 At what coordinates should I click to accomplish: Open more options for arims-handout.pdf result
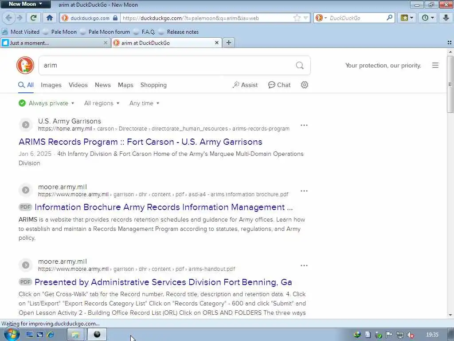(x=304, y=266)
